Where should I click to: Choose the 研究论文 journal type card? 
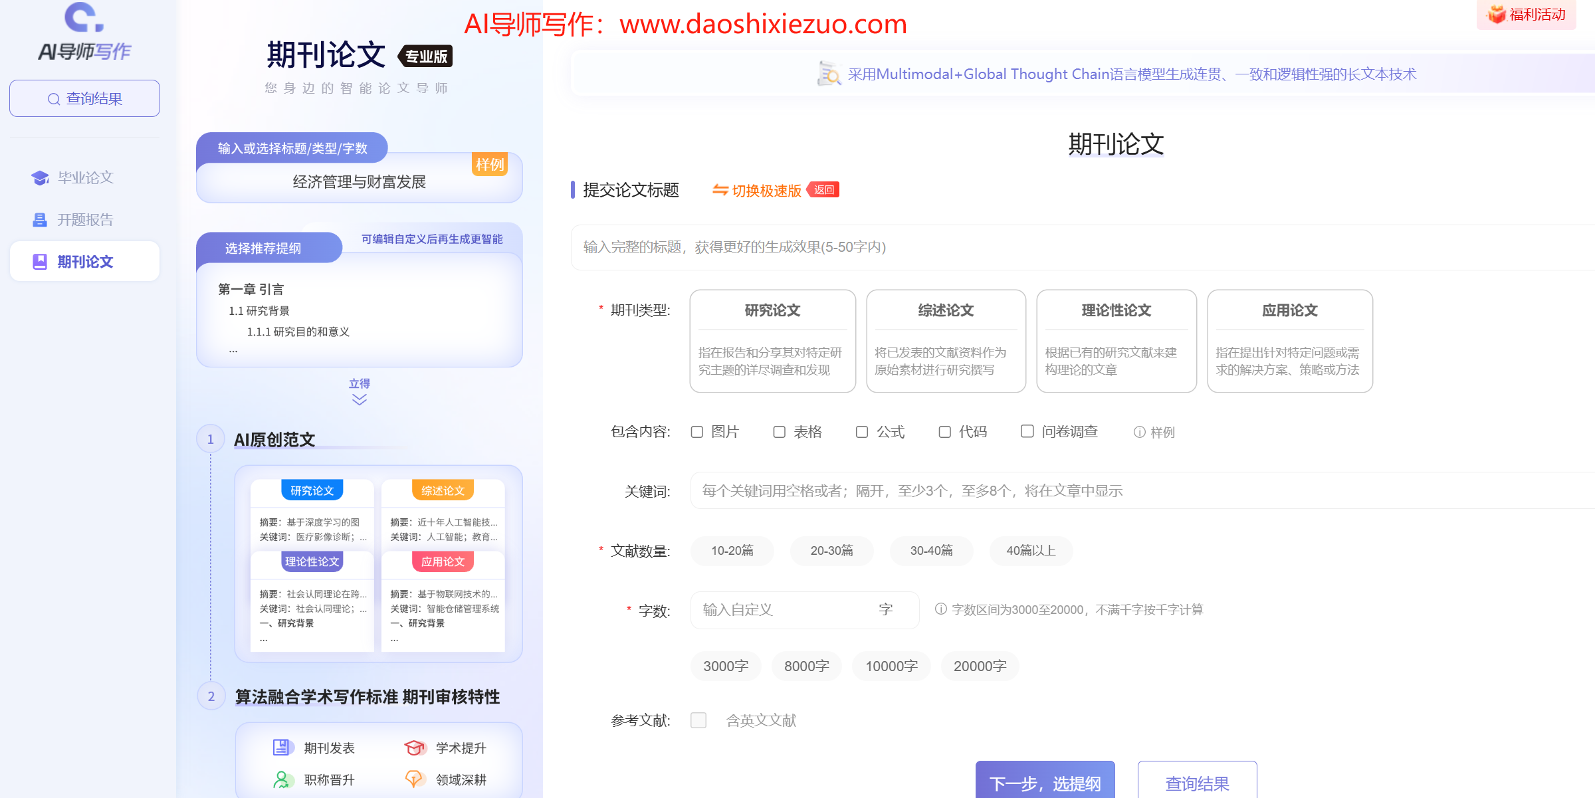point(772,341)
